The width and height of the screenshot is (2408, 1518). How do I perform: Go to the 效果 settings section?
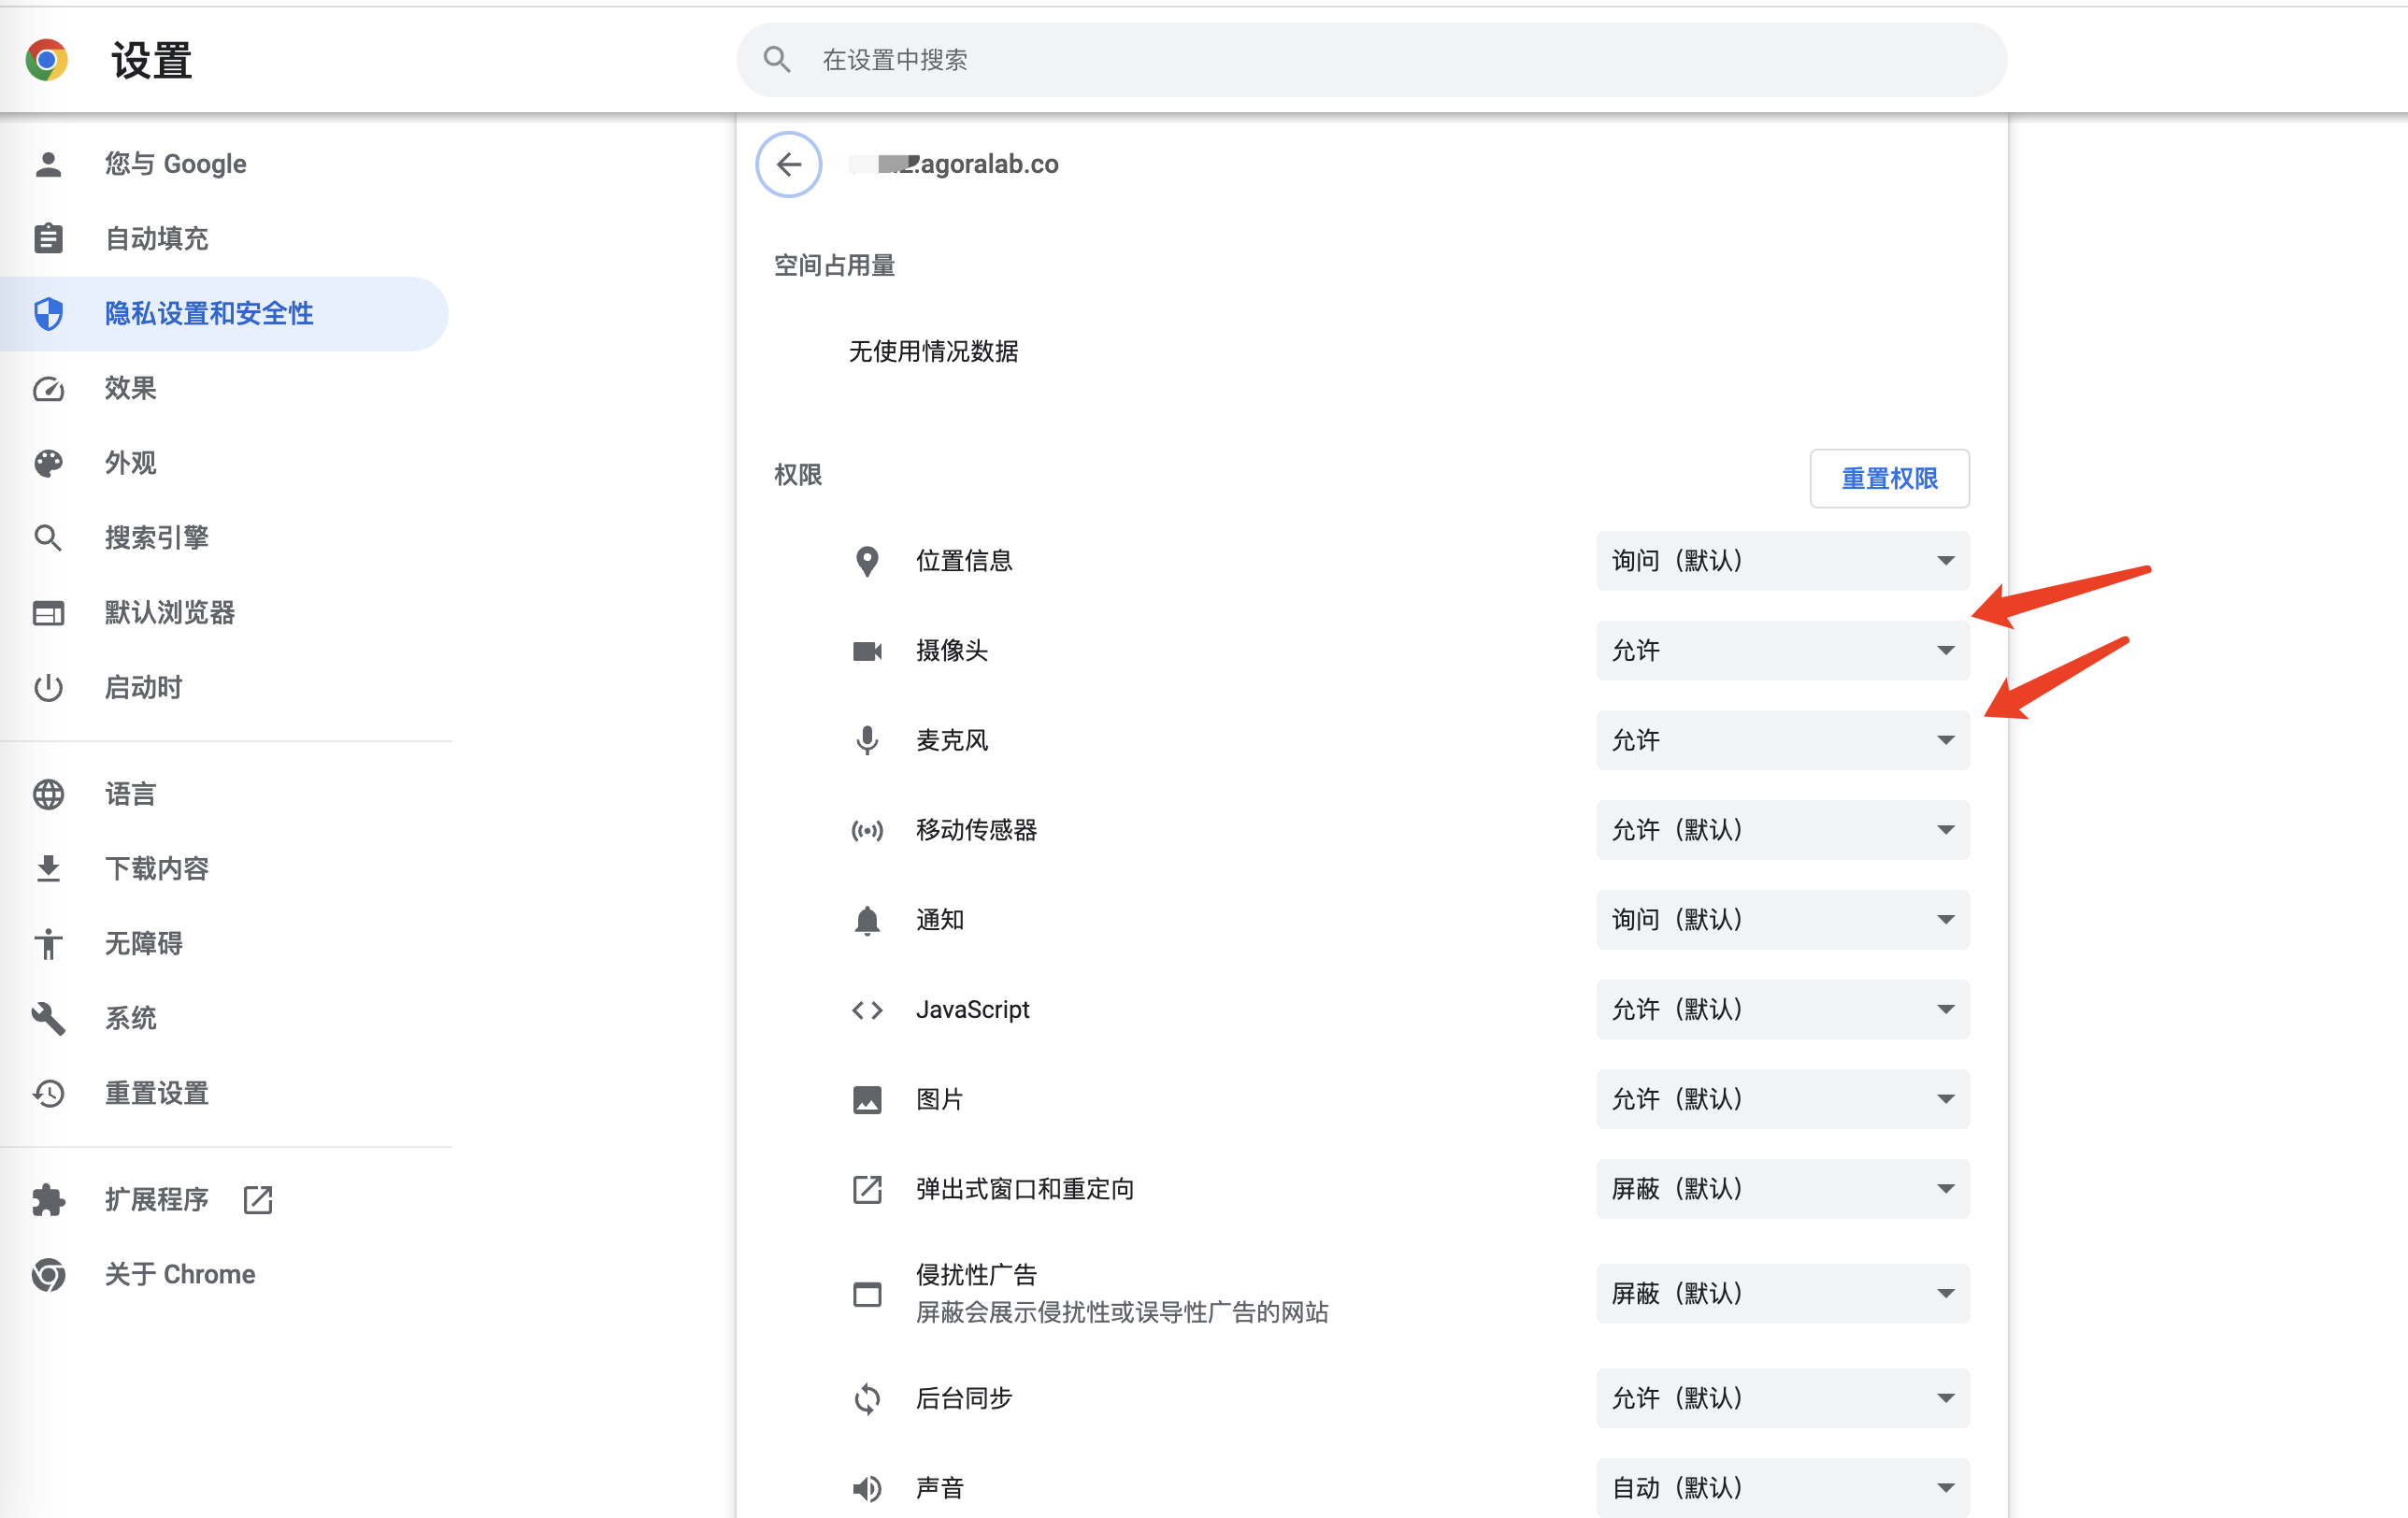[x=224, y=389]
